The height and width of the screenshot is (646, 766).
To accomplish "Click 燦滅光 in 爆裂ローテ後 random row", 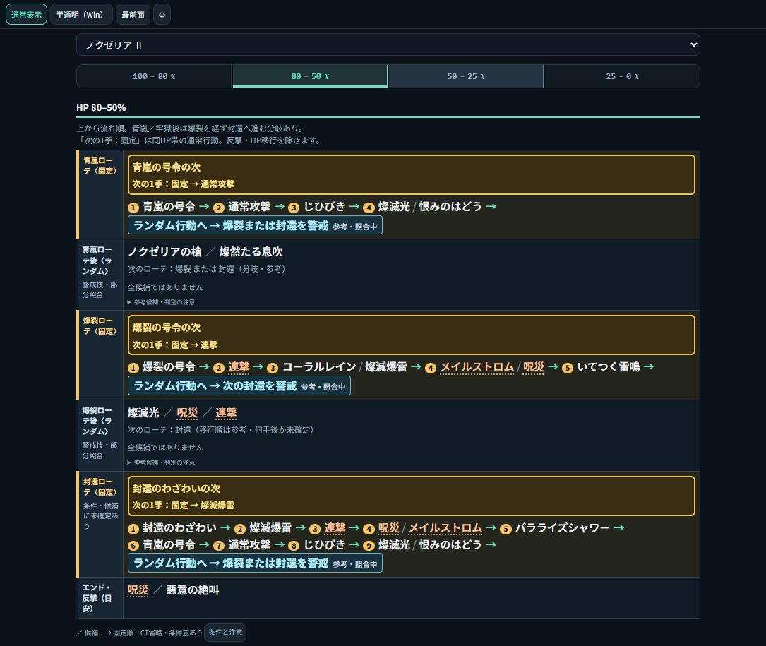I will coord(143,413).
